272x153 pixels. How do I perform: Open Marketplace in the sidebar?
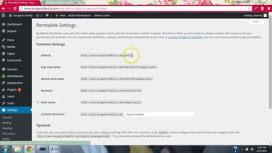(x=16, y=76)
